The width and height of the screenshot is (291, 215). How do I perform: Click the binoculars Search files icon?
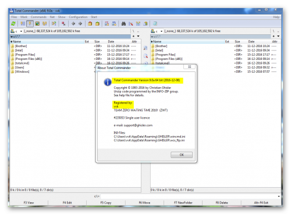[x=123, y=24]
